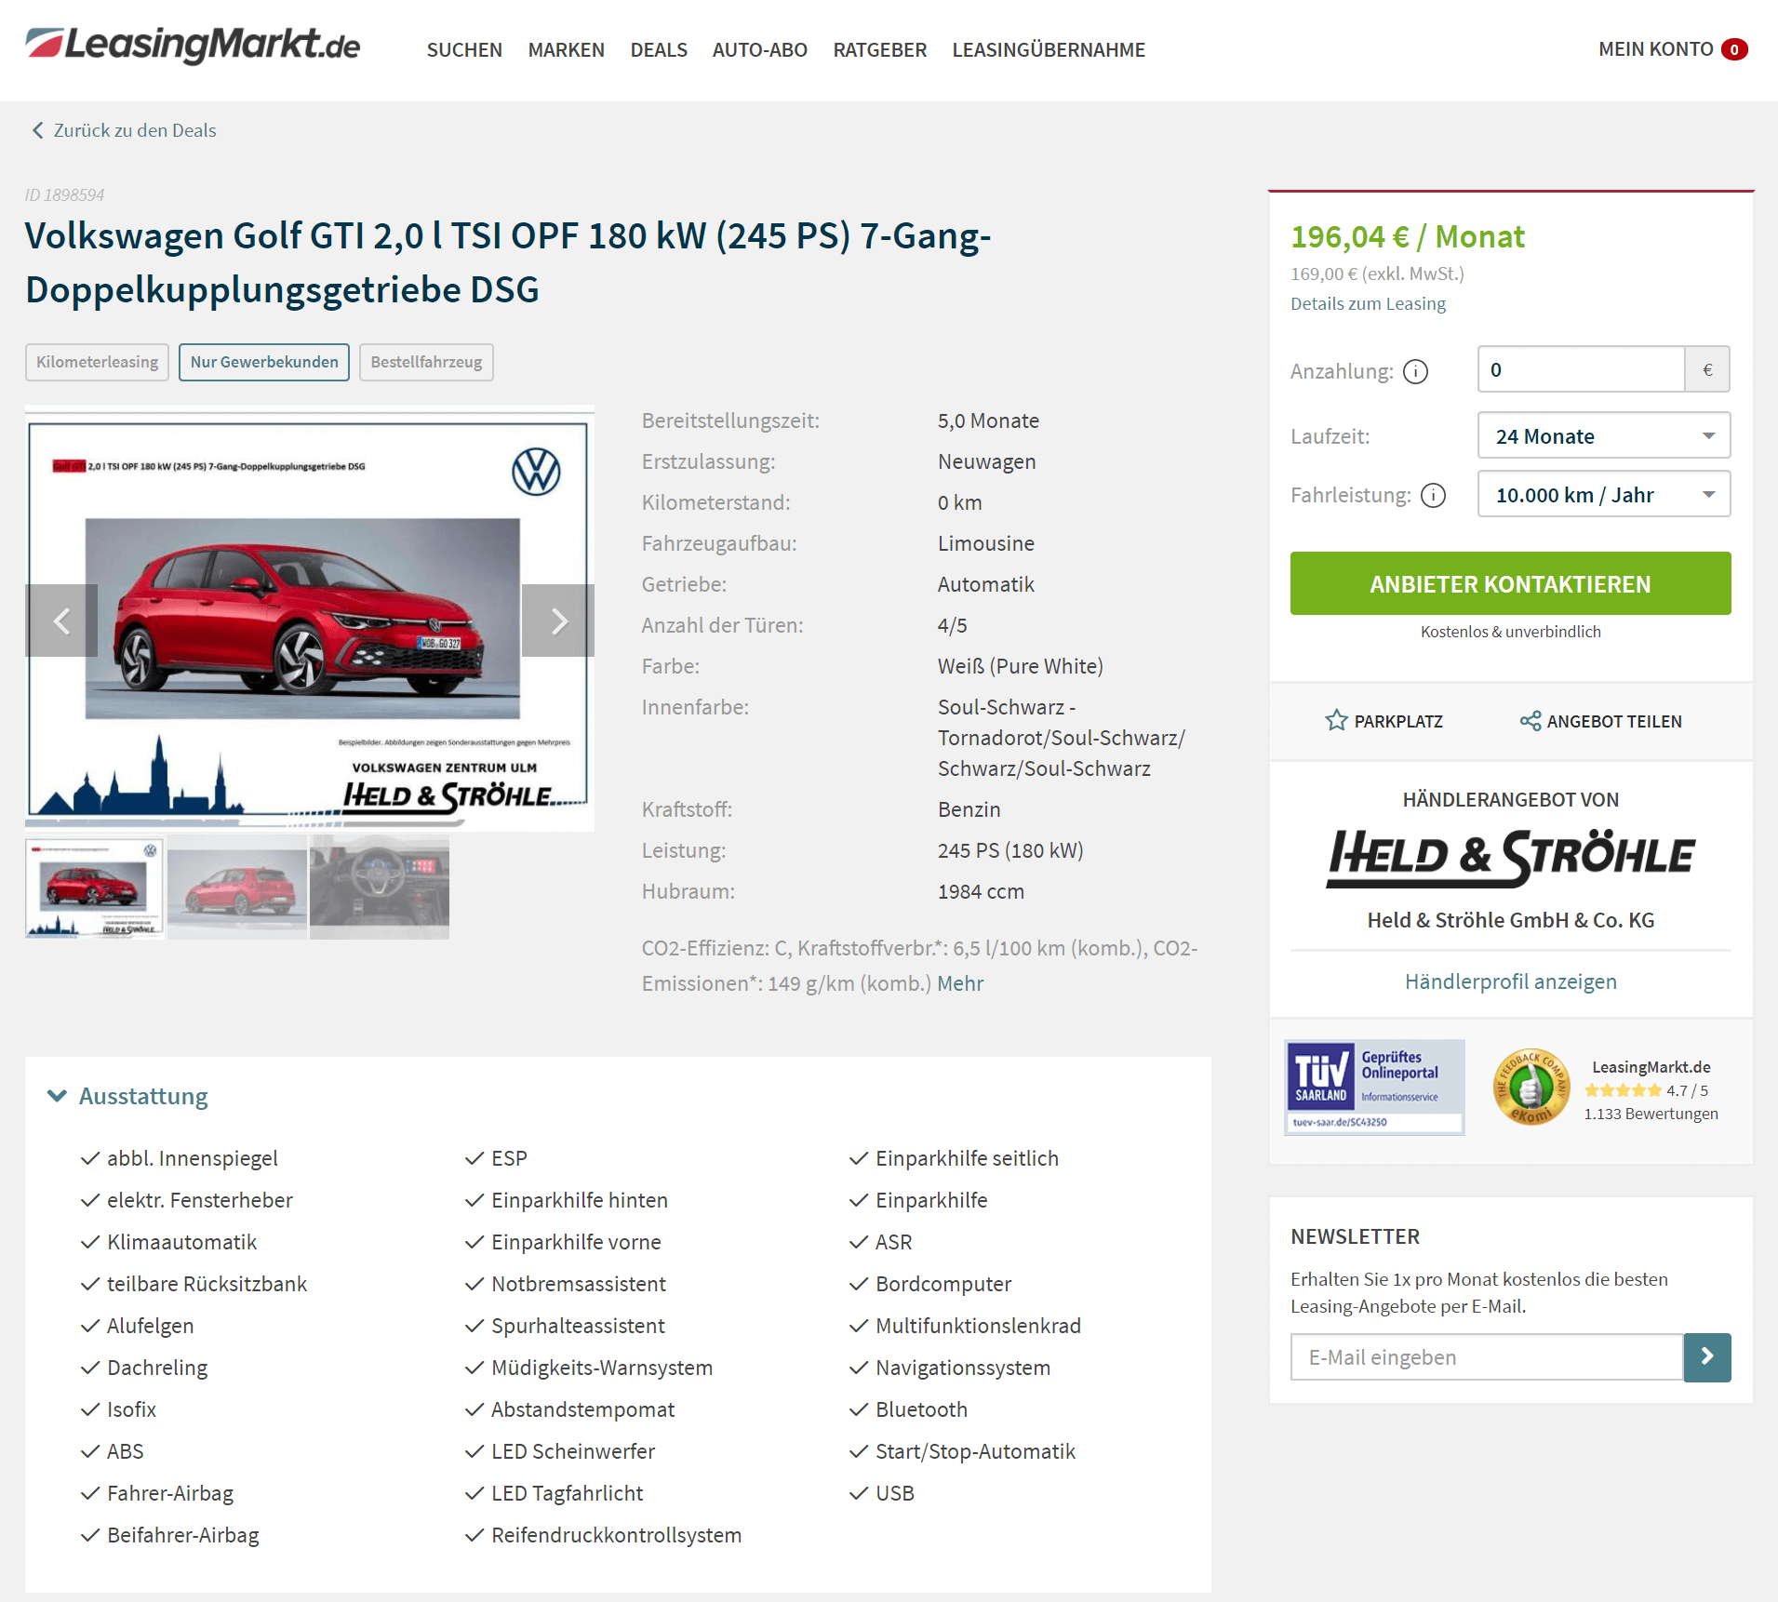Click the TÜV Saarland certification badge
This screenshot has height=1602, width=1778.
[x=1374, y=1088]
